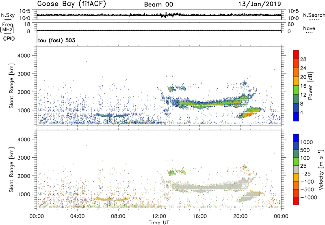Click the '500' value on Velocity color bar
Screen dimensions: 325x225
(x=305, y=150)
